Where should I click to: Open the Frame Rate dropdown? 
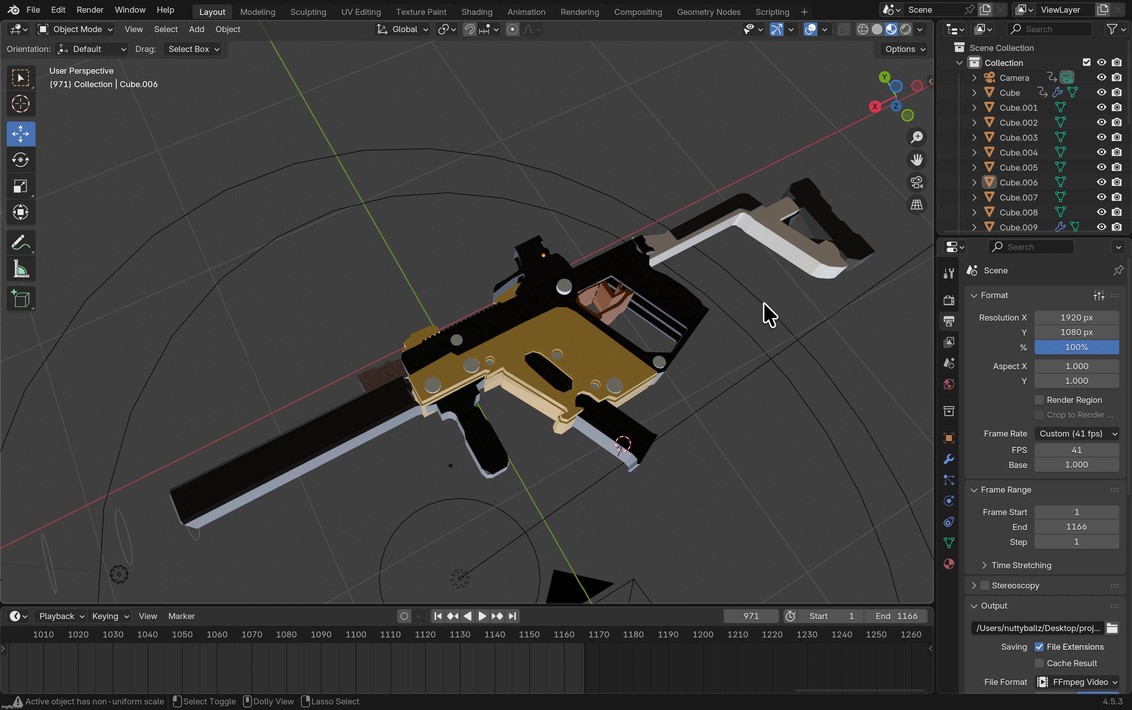point(1076,434)
